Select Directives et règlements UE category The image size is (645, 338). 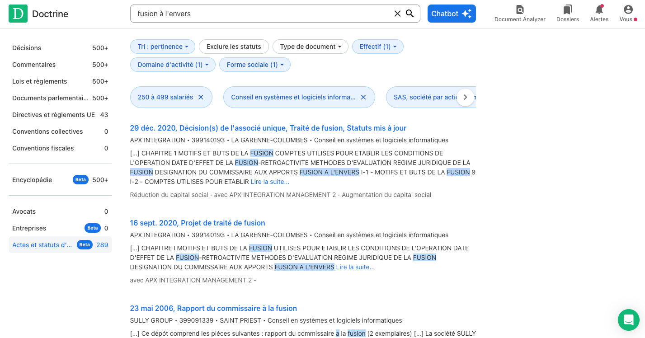click(x=60, y=115)
